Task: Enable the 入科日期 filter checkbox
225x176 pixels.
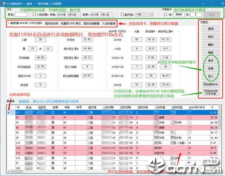Action: (x=34, y=15)
